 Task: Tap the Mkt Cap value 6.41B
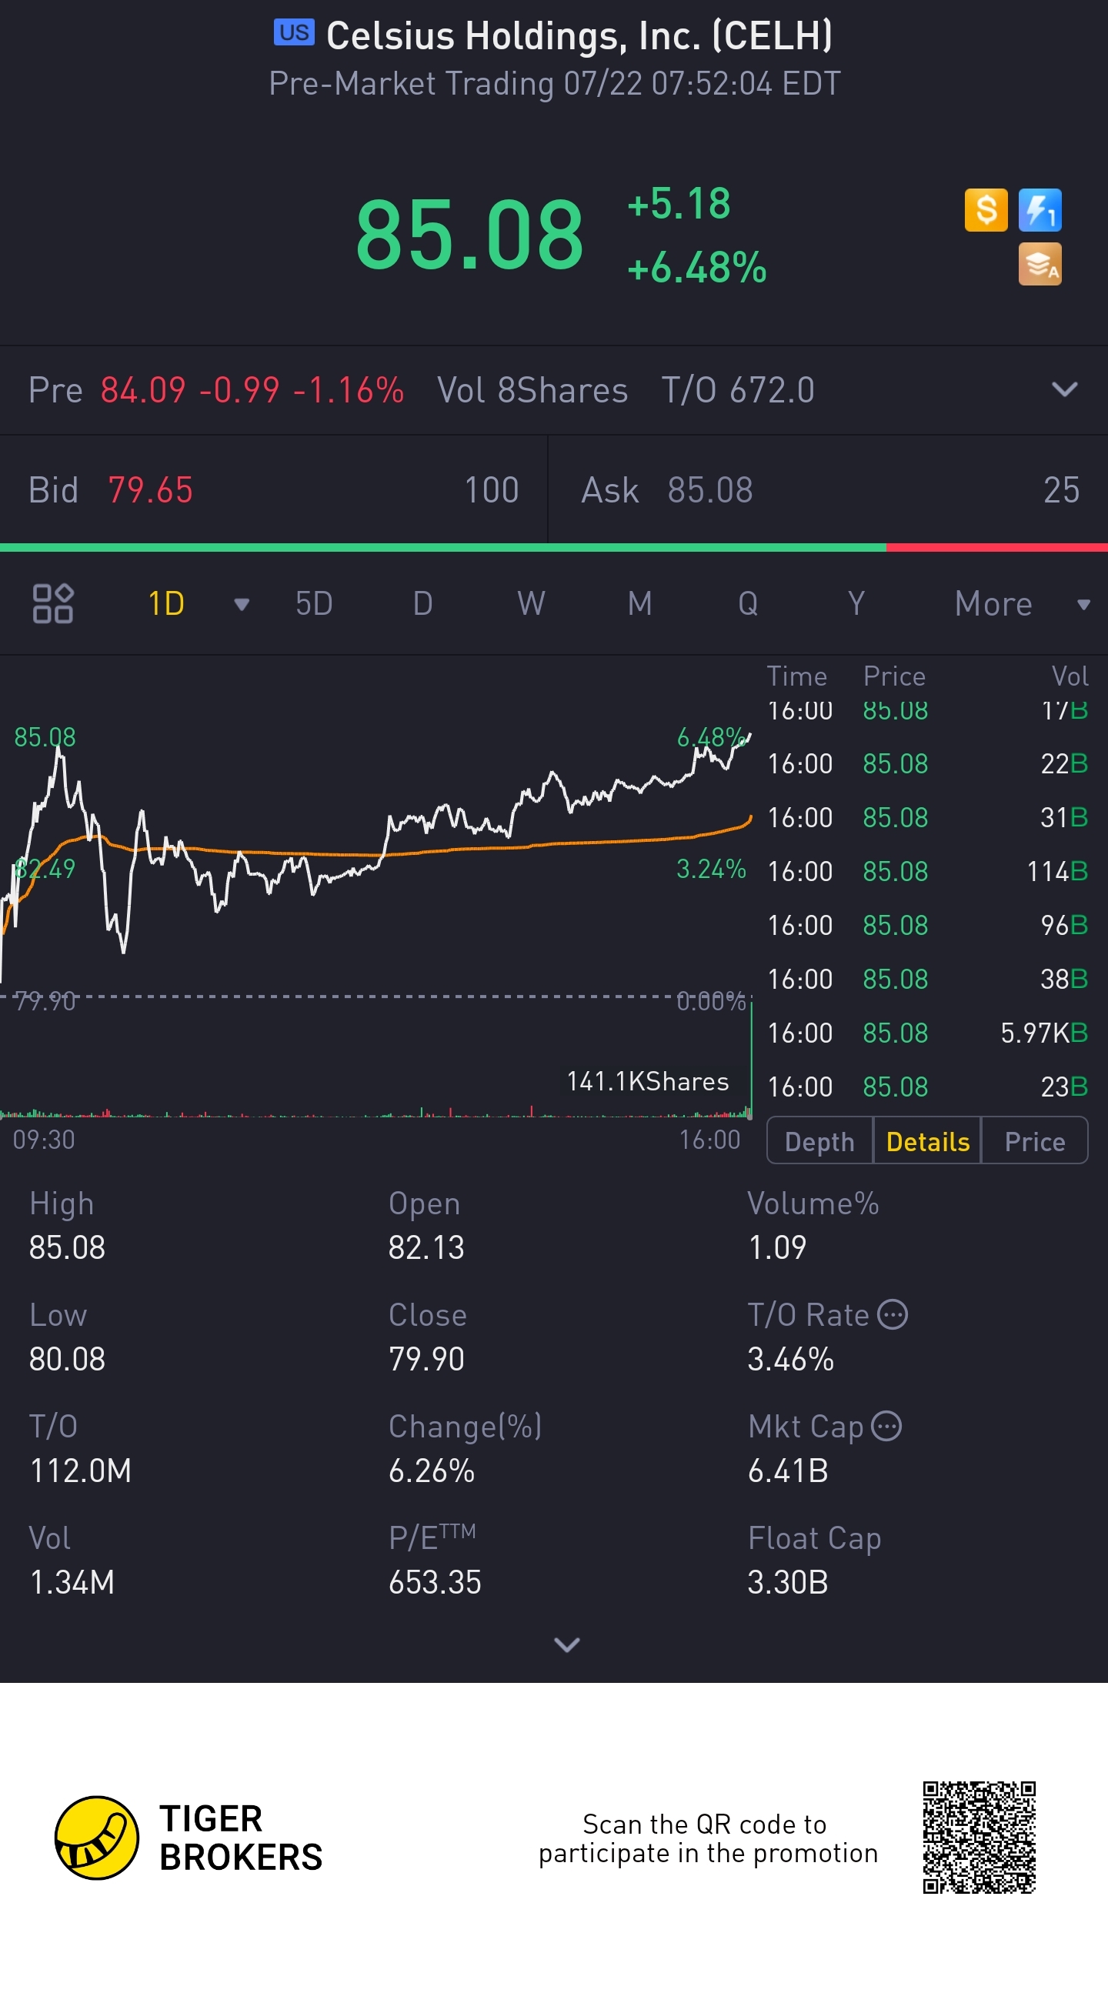pos(788,1470)
